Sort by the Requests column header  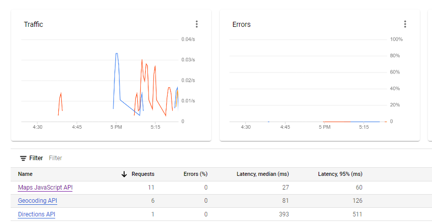click(143, 174)
